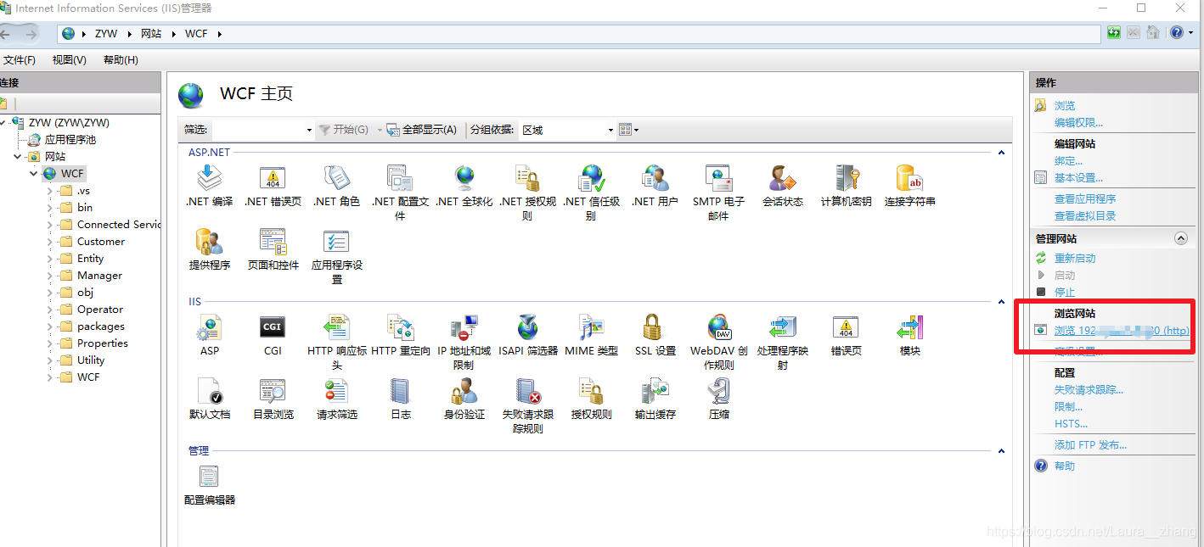This screenshot has height=547, width=1204.
Task: Open the 帮助(H) menu
Action: [x=121, y=60]
